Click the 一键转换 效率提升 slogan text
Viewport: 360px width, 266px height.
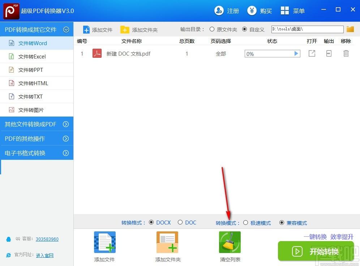coord(329,237)
